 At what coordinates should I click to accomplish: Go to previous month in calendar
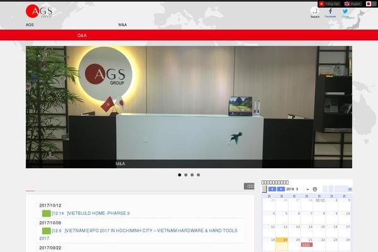click(x=272, y=189)
